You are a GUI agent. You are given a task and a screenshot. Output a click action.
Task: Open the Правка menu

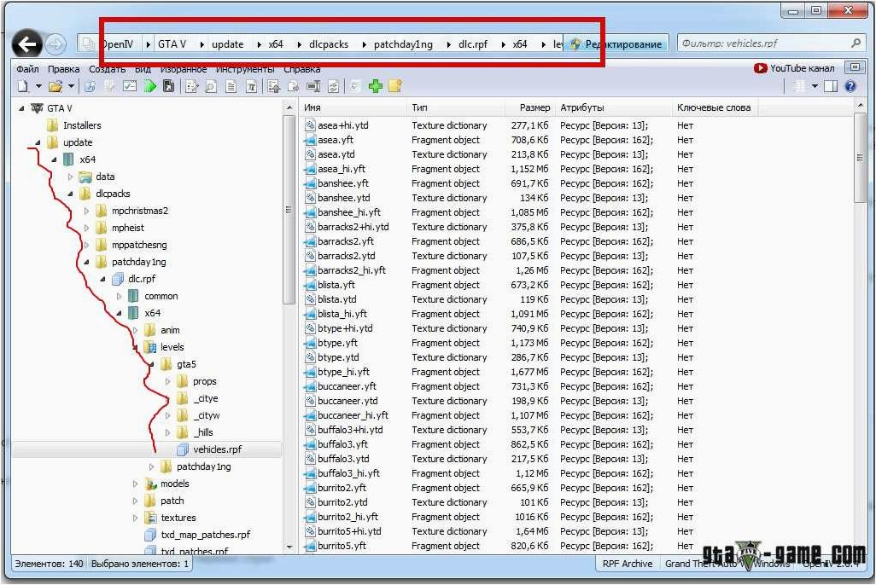(x=63, y=69)
